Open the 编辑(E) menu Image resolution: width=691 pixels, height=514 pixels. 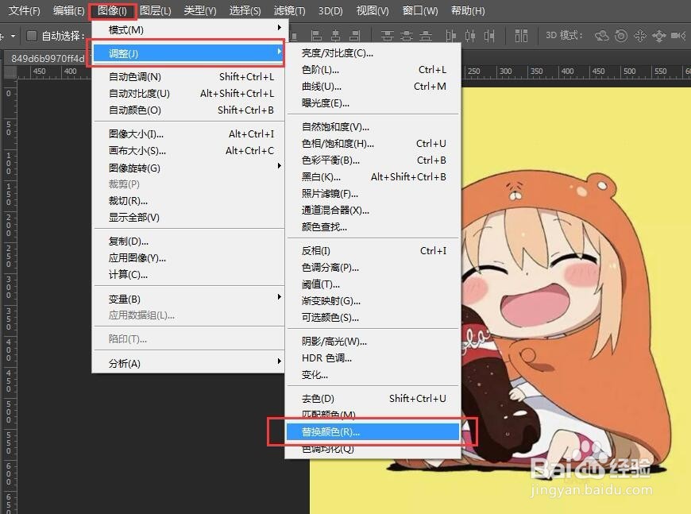pos(68,10)
